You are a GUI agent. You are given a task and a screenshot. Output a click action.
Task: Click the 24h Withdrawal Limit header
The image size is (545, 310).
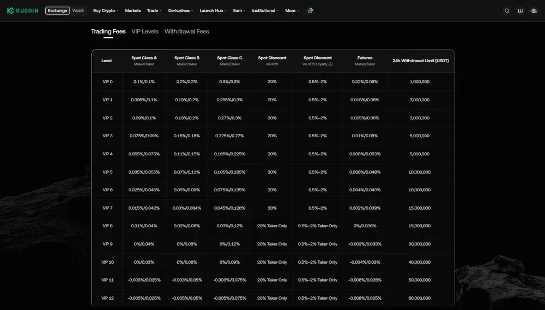[x=421, y=61]
